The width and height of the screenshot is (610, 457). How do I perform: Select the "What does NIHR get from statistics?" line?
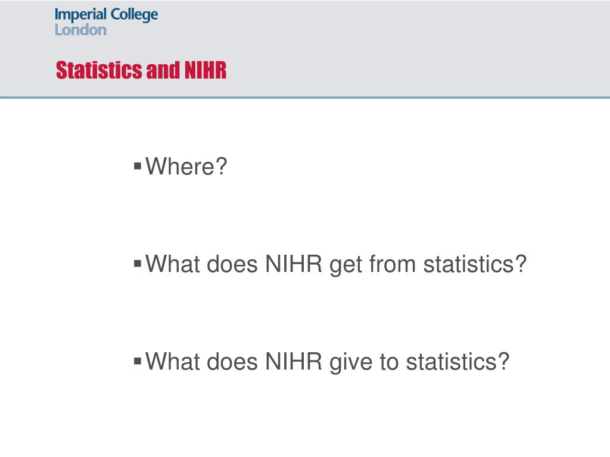click(336, 265)
